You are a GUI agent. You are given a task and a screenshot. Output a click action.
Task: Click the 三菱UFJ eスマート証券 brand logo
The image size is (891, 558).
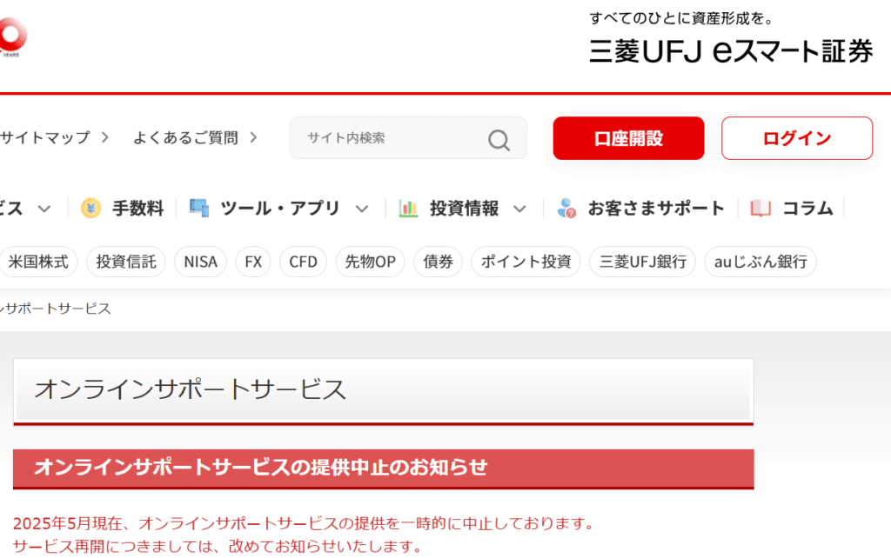click(x=731, y=50)
